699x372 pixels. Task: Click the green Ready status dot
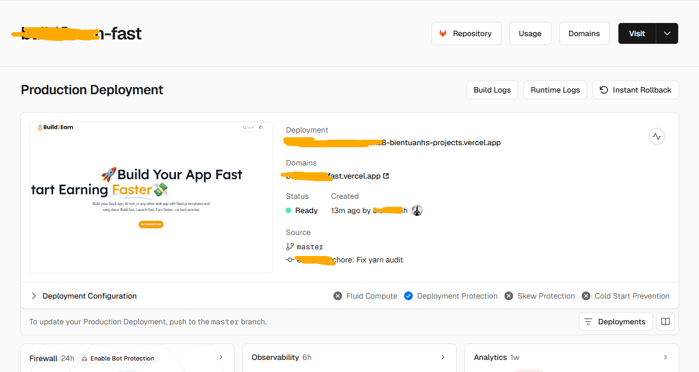coord(288,210)
